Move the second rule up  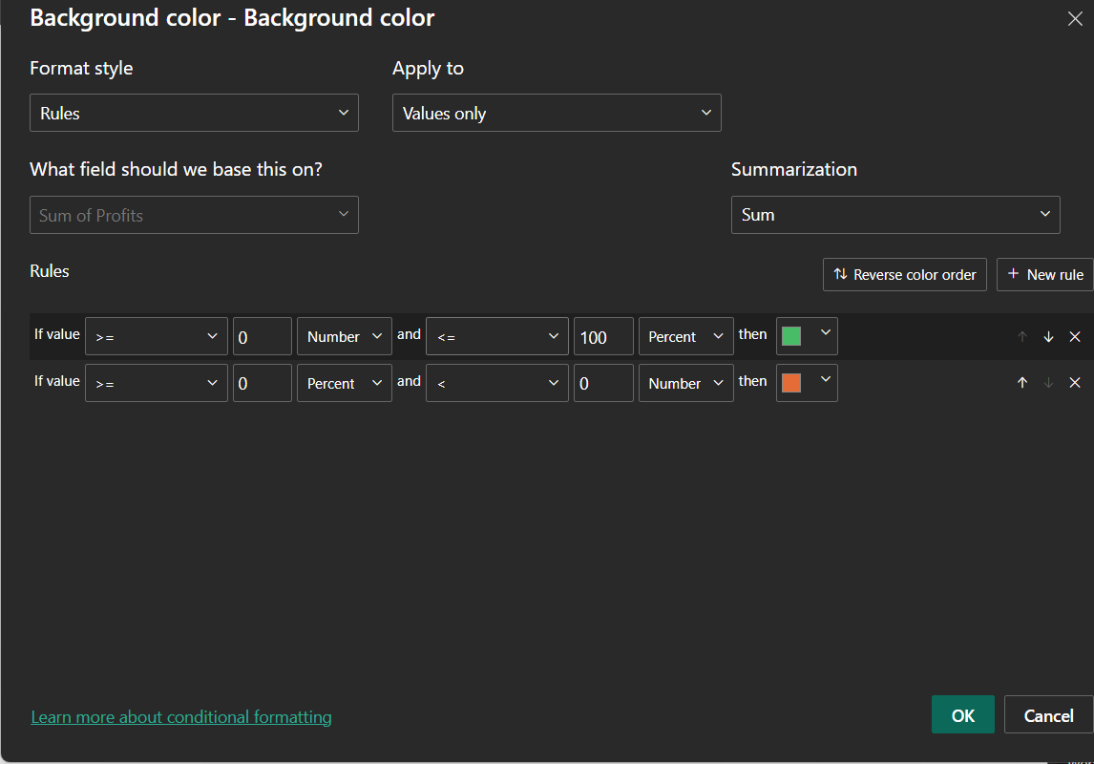pos(1022,383)
